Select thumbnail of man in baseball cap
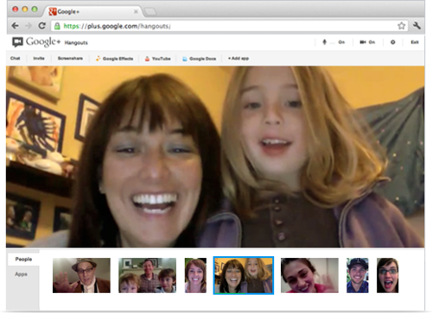This screenshot has height=313, width=432. pos(358,275)
